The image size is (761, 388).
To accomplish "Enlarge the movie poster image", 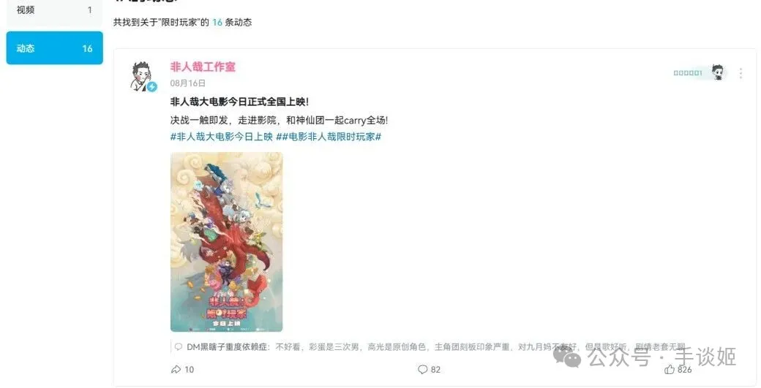I will pyautogui.click(x=227, y=242).
